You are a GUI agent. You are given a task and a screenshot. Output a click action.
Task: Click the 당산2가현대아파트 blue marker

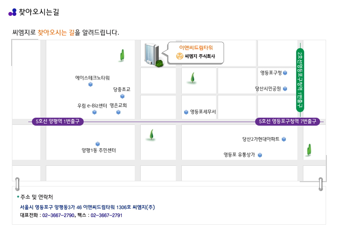pyautogui.click(x=284, y=139)
